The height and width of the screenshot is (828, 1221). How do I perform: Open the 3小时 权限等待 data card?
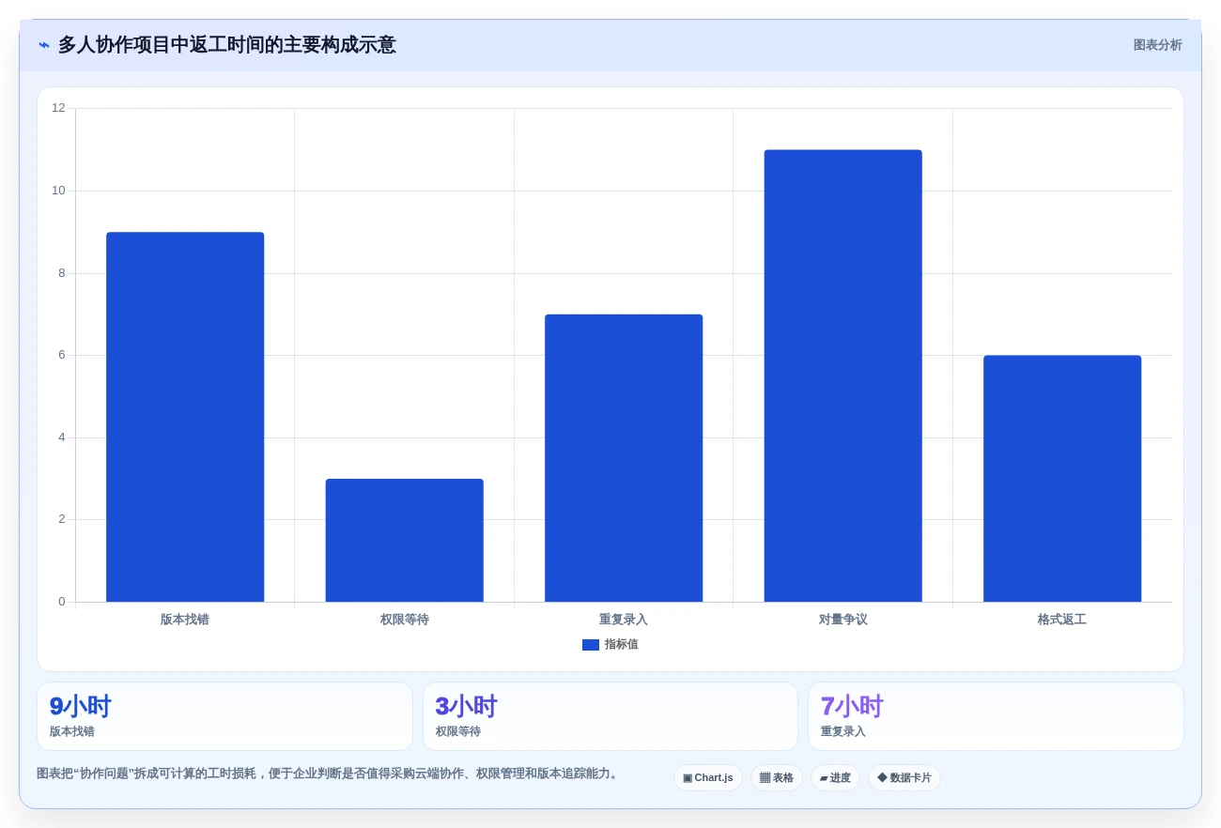[x=610, y=716]
